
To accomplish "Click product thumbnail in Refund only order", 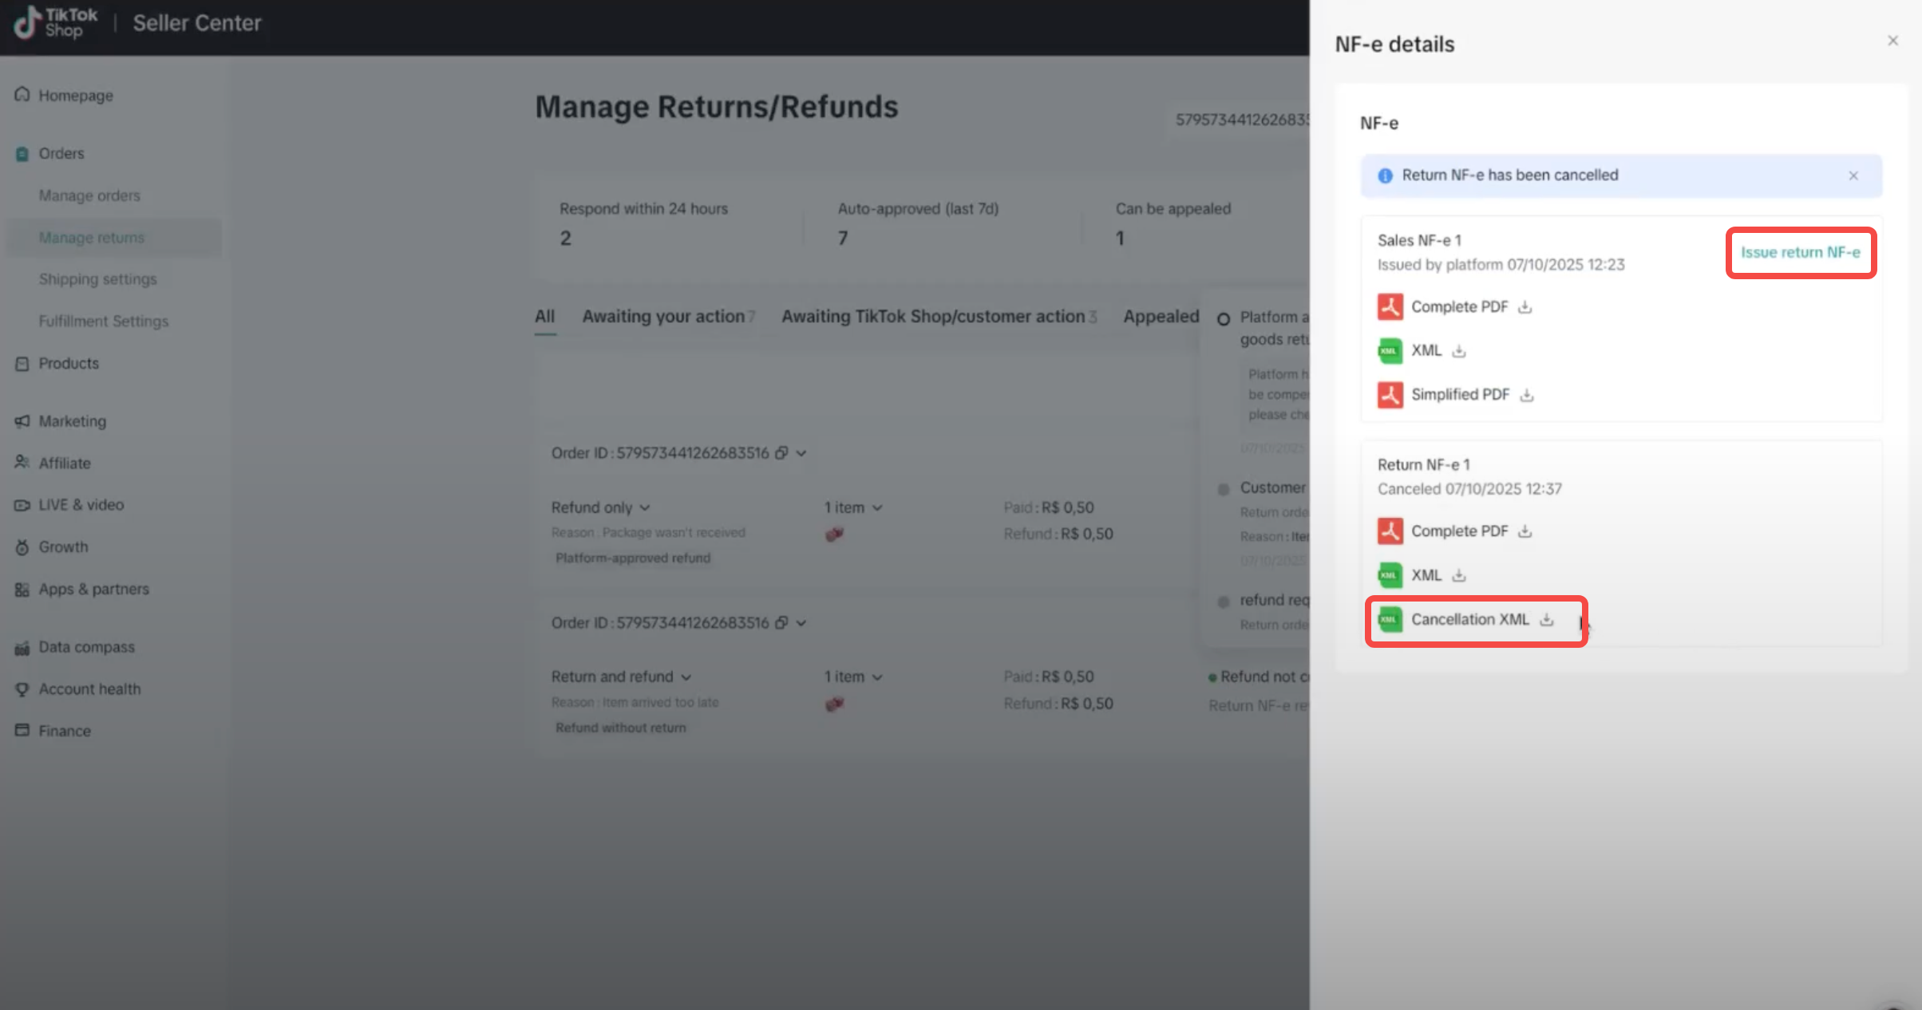I will pyautogui.click(x=834, y=535).
